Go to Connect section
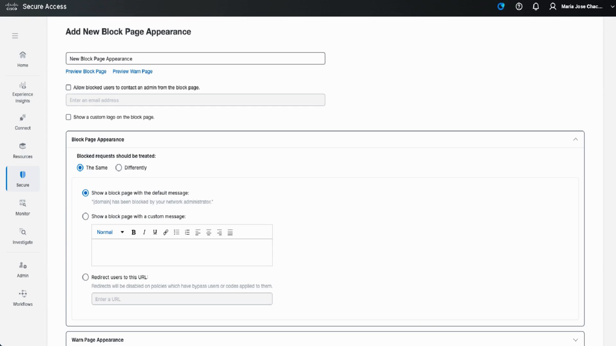The image size is (616, 346). click(x=22, y=122)
